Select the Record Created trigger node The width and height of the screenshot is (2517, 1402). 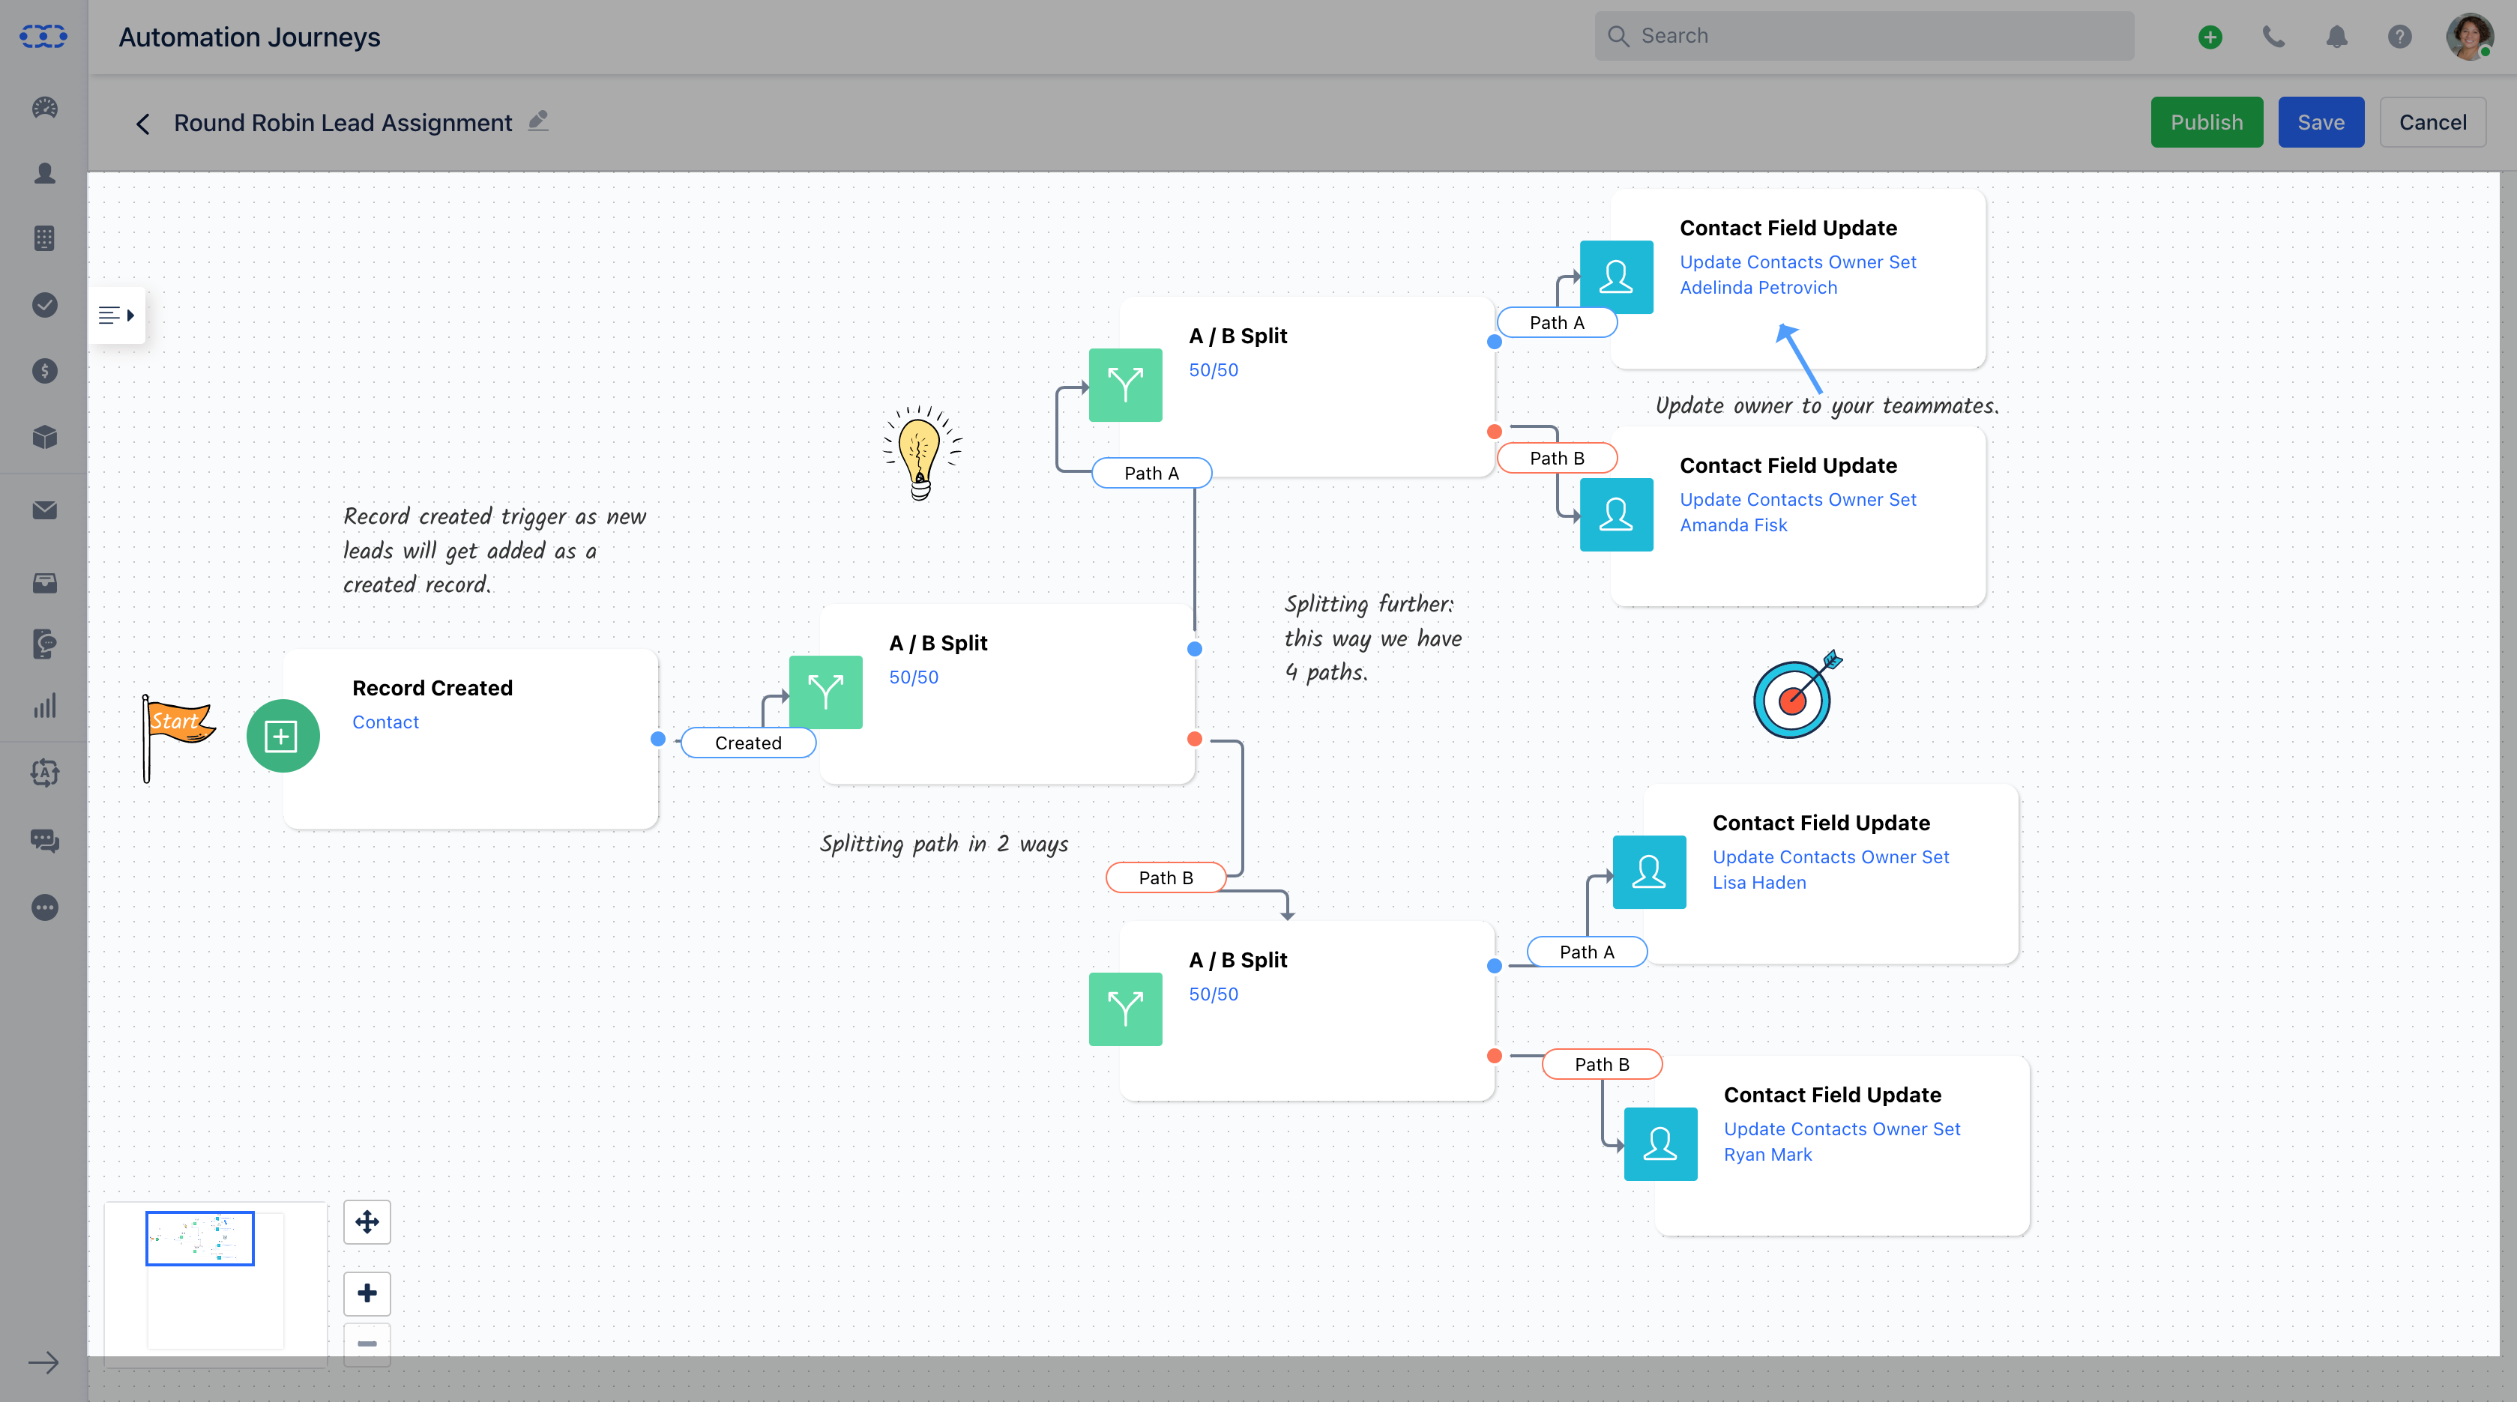[470, 737]
